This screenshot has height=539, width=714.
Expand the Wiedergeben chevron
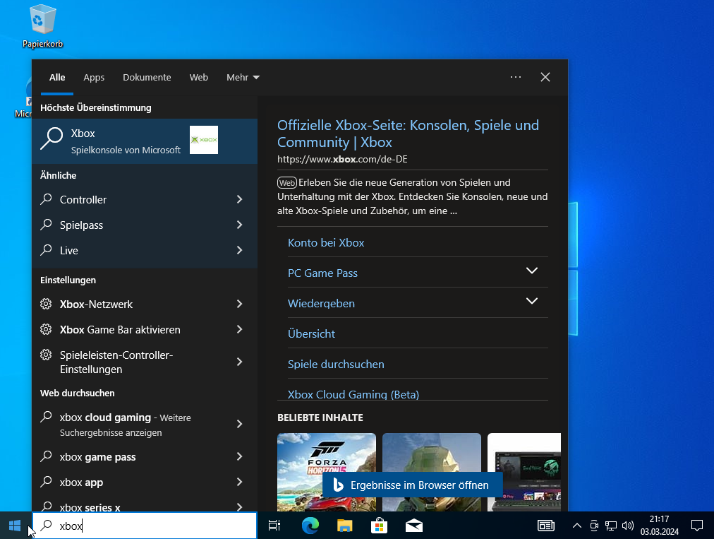point(531,301)
